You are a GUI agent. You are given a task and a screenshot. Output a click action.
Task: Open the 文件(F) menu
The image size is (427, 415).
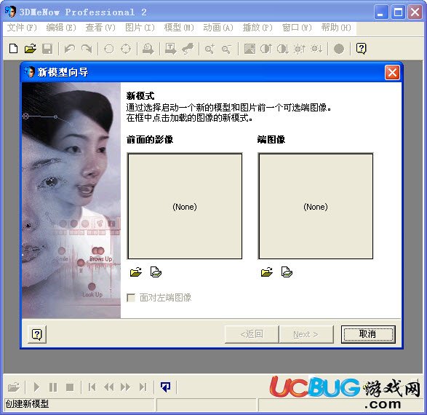click(x=22, y=28)
